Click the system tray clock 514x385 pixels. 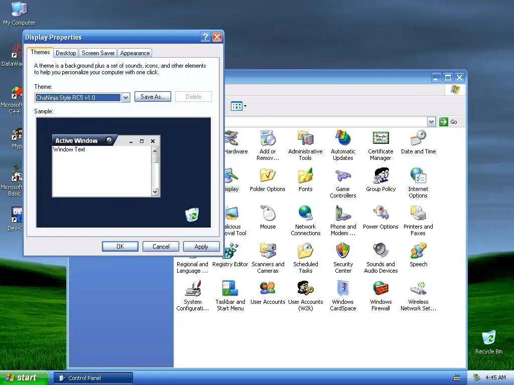(495, 378)
